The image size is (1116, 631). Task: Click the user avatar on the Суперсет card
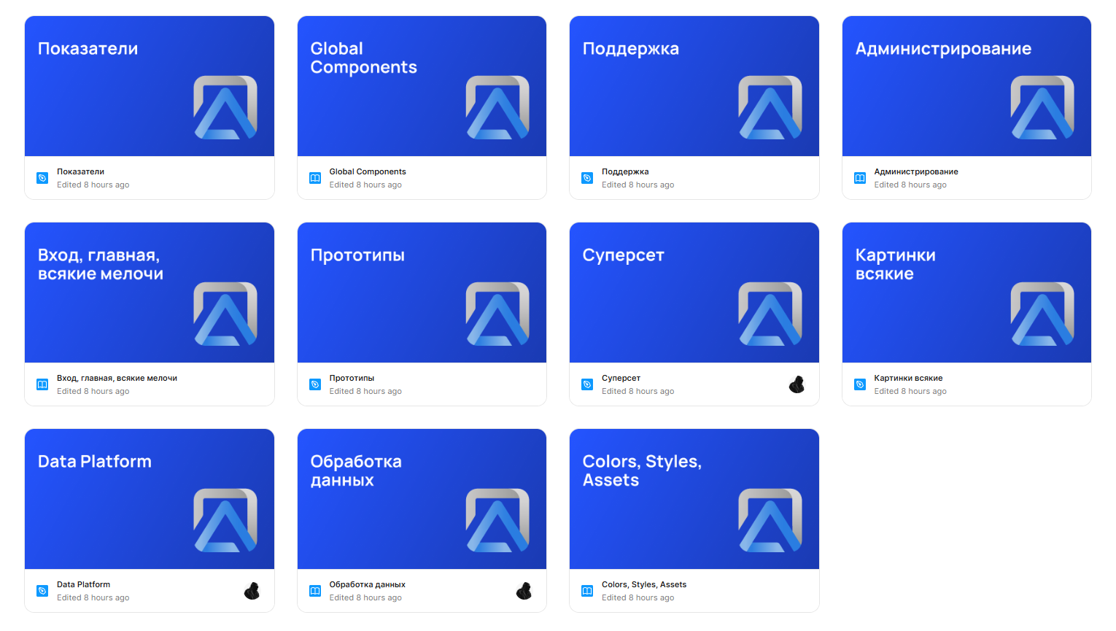[797, 384]
